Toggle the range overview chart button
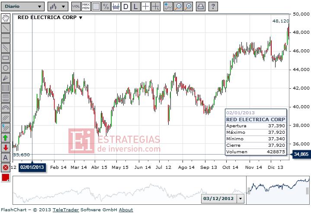The height and width of the screenshot is (213, 311). (116, 6)
